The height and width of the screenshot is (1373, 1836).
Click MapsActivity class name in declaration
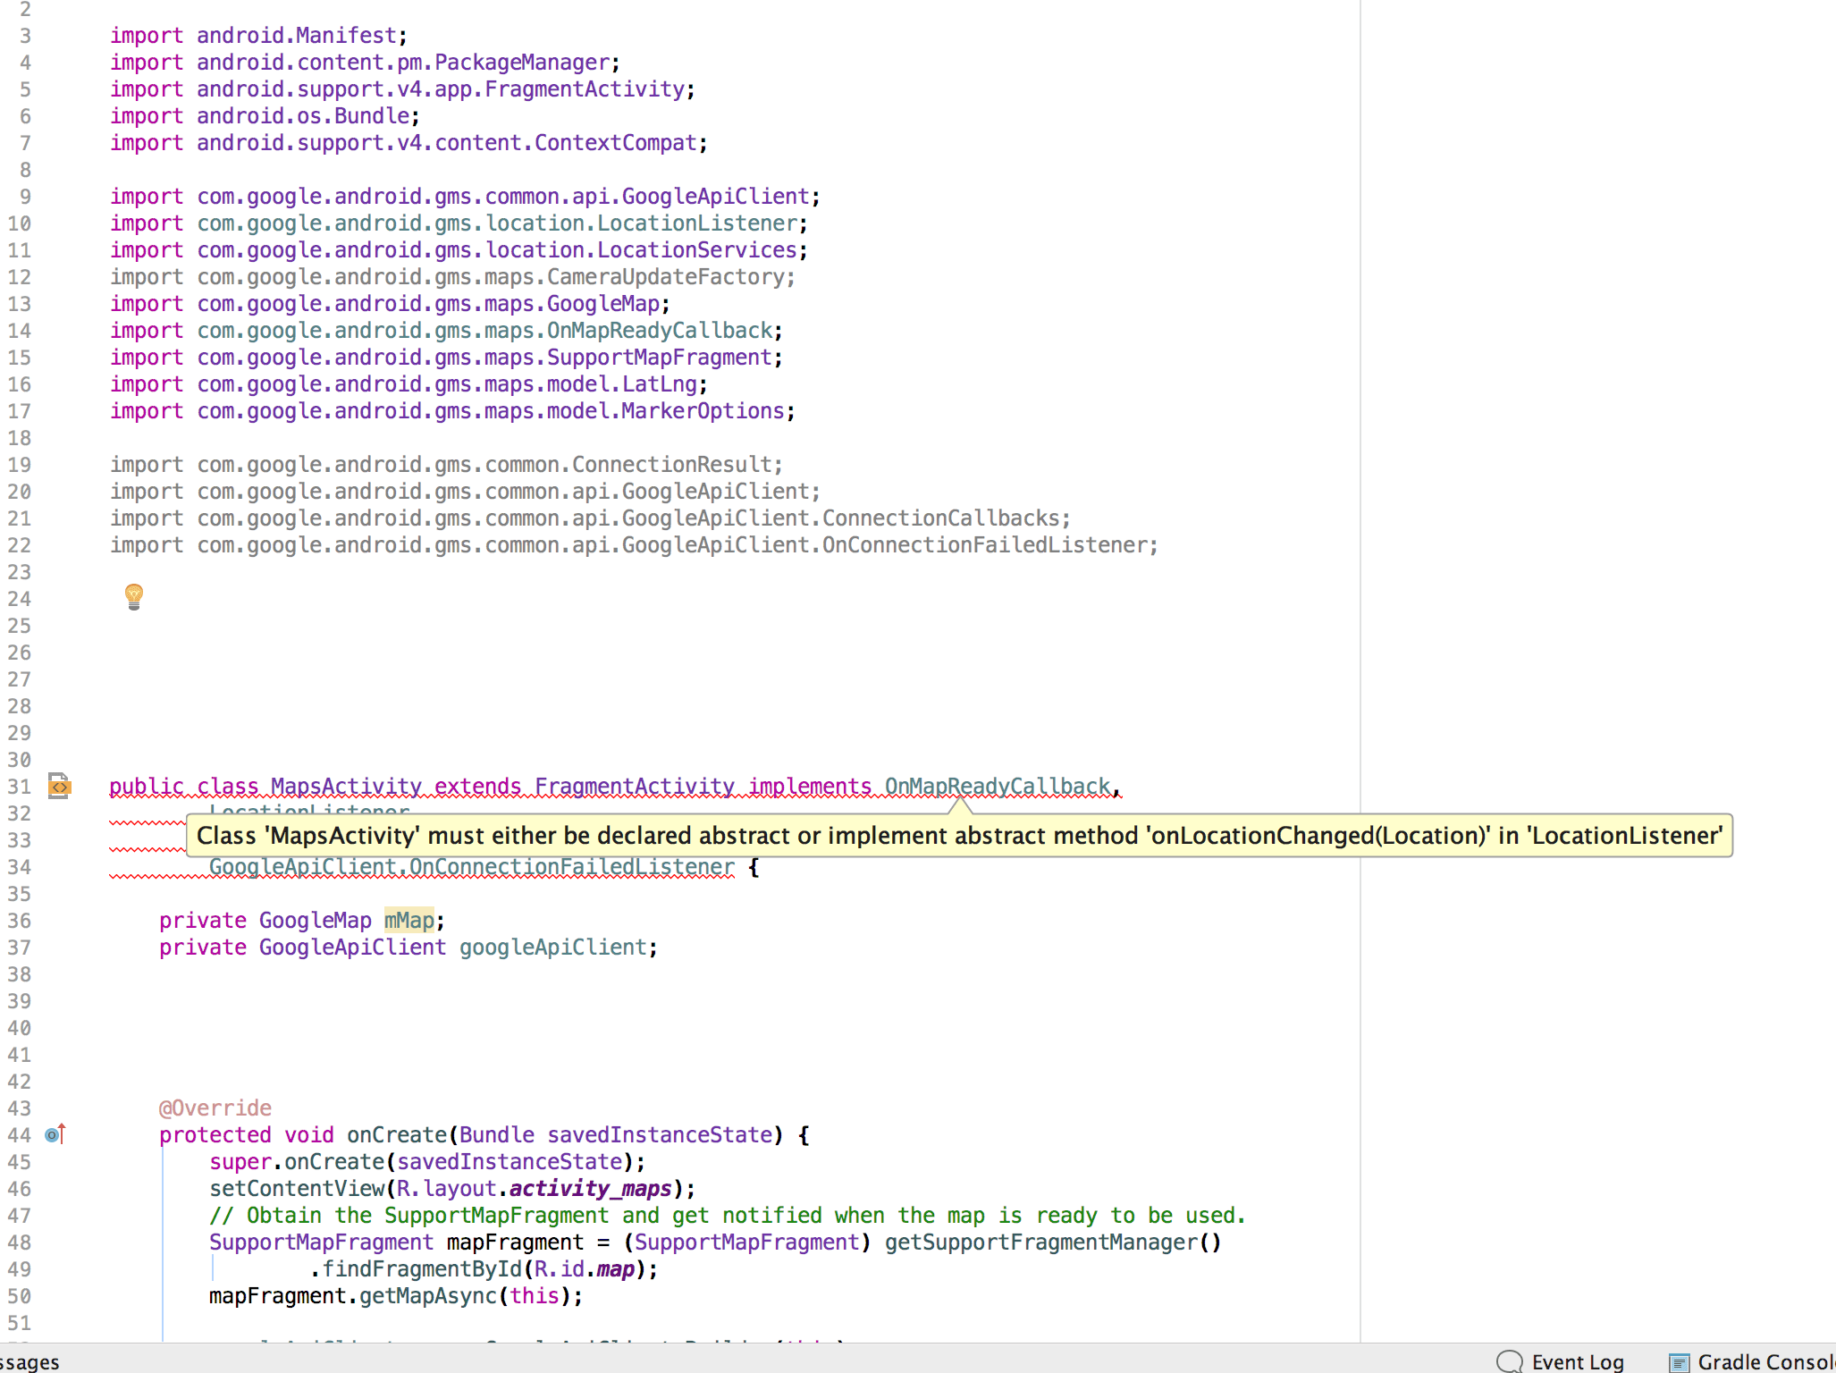[x=346, y=787]
